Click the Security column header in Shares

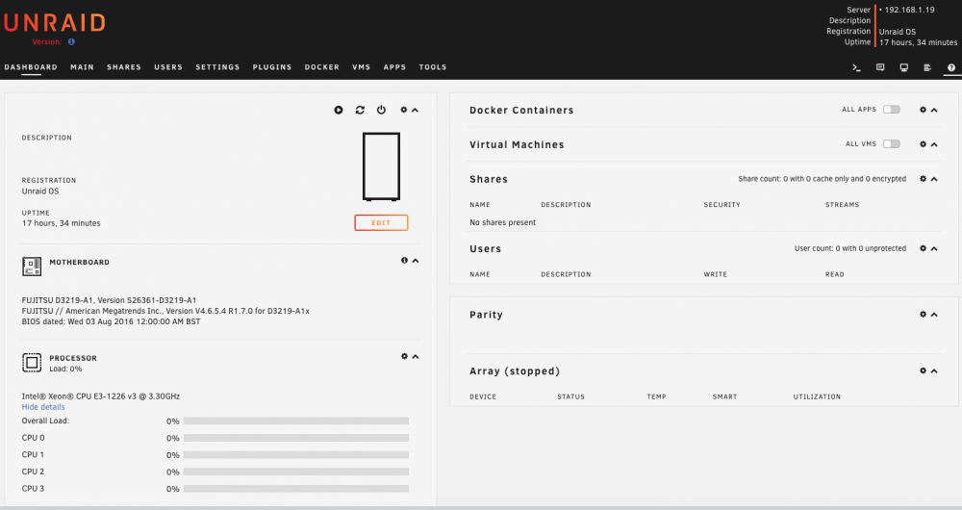[722, 205]
